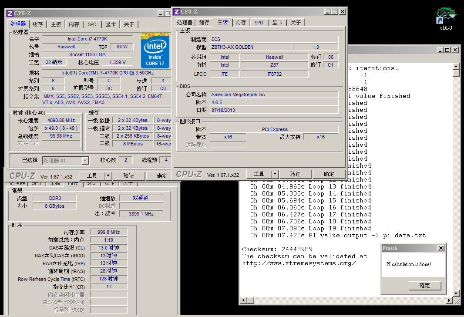Click the ECS manufacturer field
The width and height of the screenshot is (464, 317).
[x=274, y=39]
